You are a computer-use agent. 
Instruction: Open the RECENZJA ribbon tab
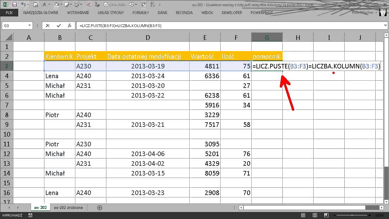[184, 13]
